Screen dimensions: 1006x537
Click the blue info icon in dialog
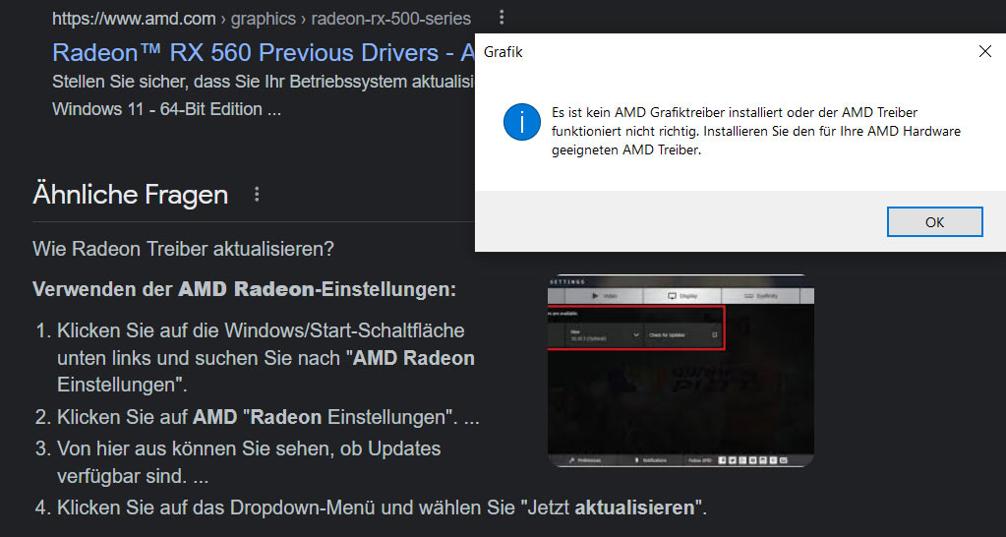coord(521,121)
